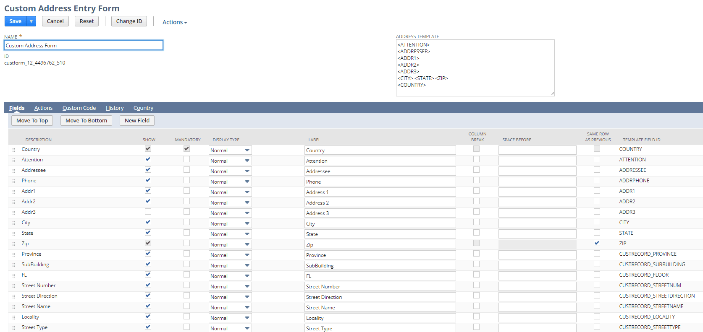This screenshot has height=332, width=703.
Task: Click the Cancel button
Action: click(x=55, y=21)
